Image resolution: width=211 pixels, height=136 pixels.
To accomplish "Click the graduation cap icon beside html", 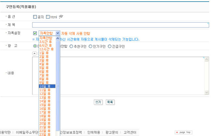I will tap(61, 16).
